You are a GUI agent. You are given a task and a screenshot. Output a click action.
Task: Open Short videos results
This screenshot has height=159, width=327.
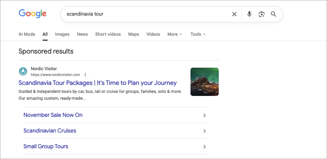point(108,34)
